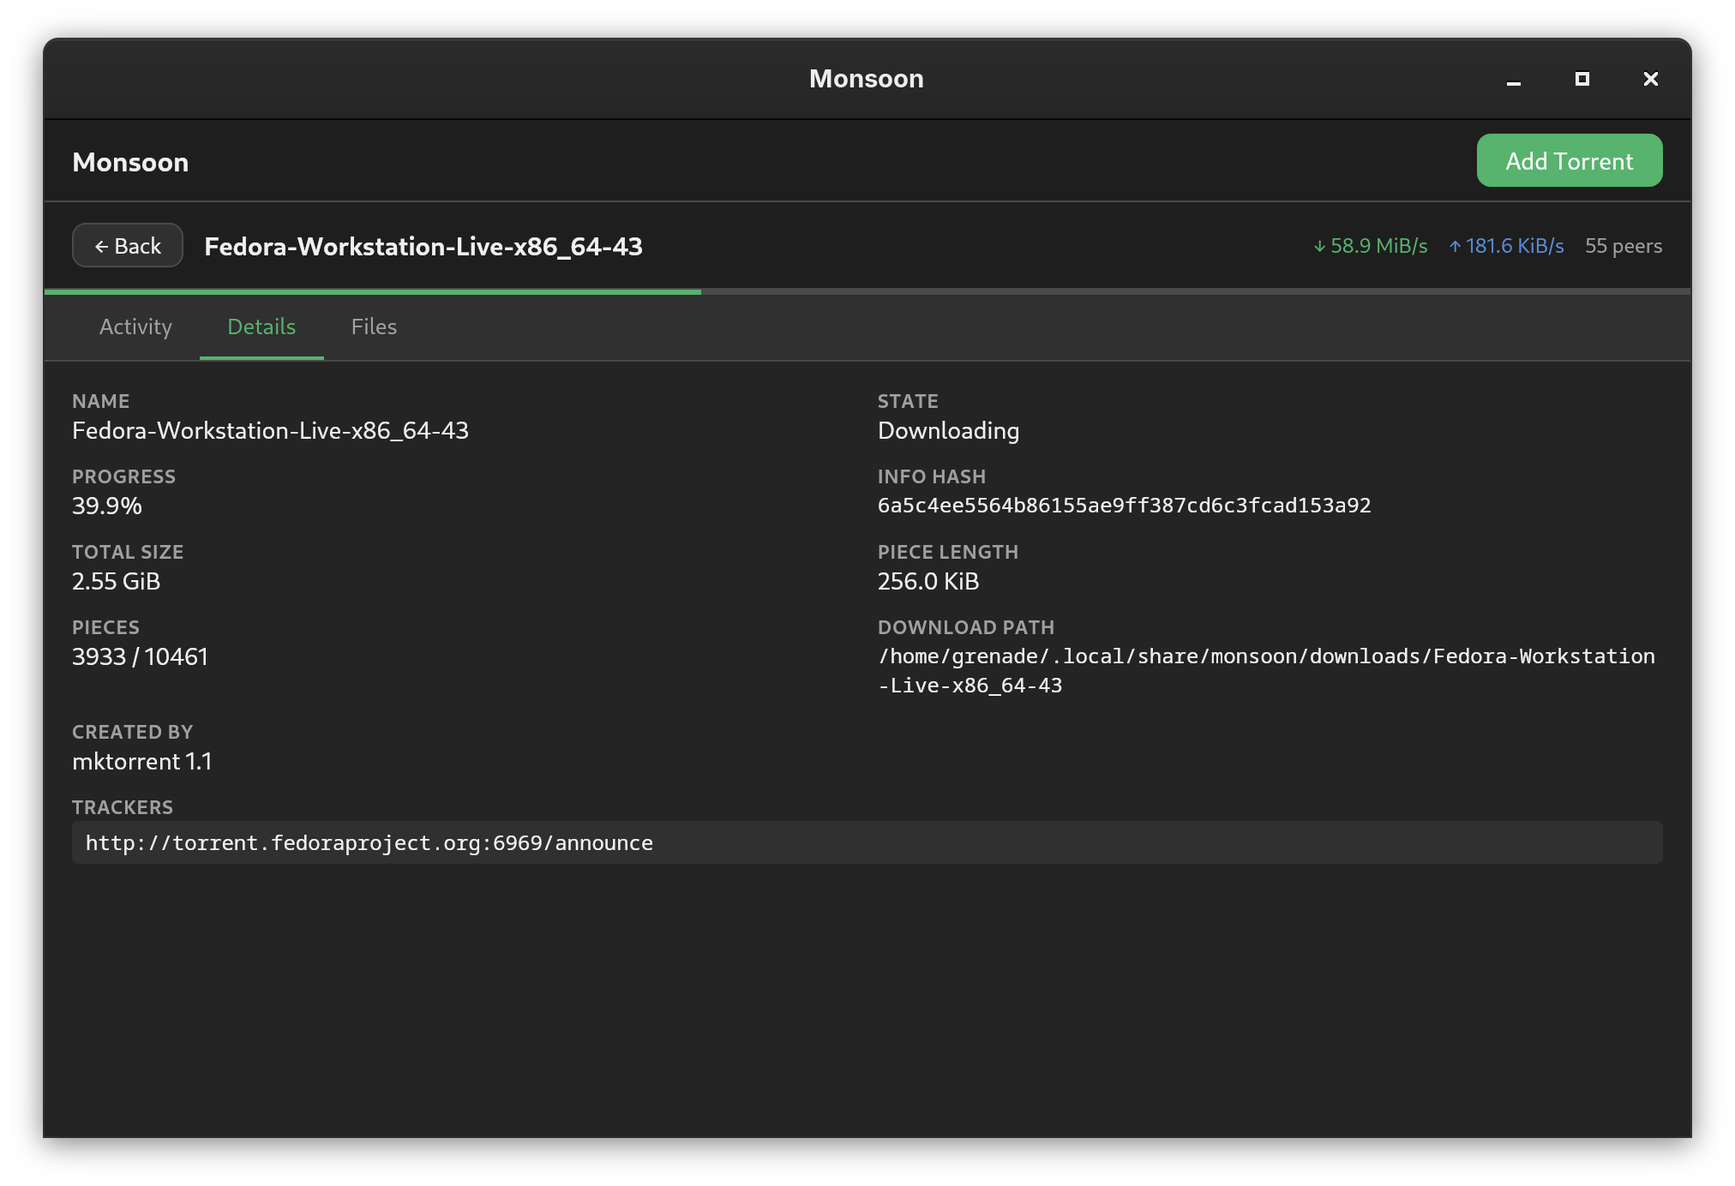1735x1186 pixels.
Task: Click the Add Torrent button
Action: [x=1569, y=160]
